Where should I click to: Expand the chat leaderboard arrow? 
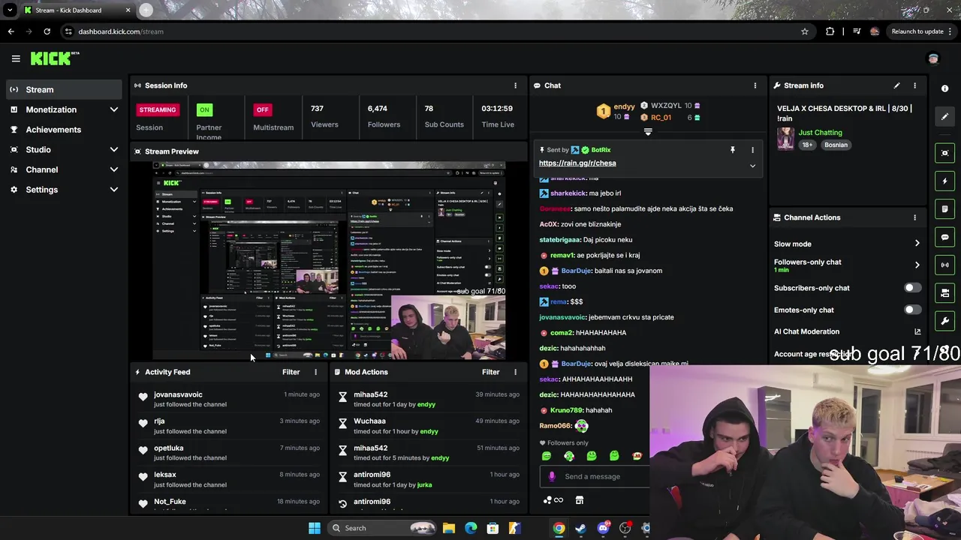[648, 132]
